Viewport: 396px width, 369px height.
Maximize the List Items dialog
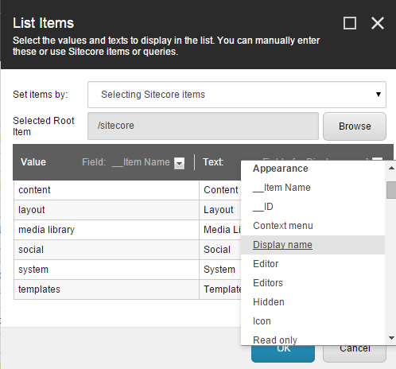[350, 23]
